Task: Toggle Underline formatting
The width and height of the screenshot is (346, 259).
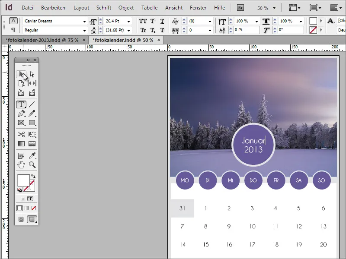Action: 162,21
